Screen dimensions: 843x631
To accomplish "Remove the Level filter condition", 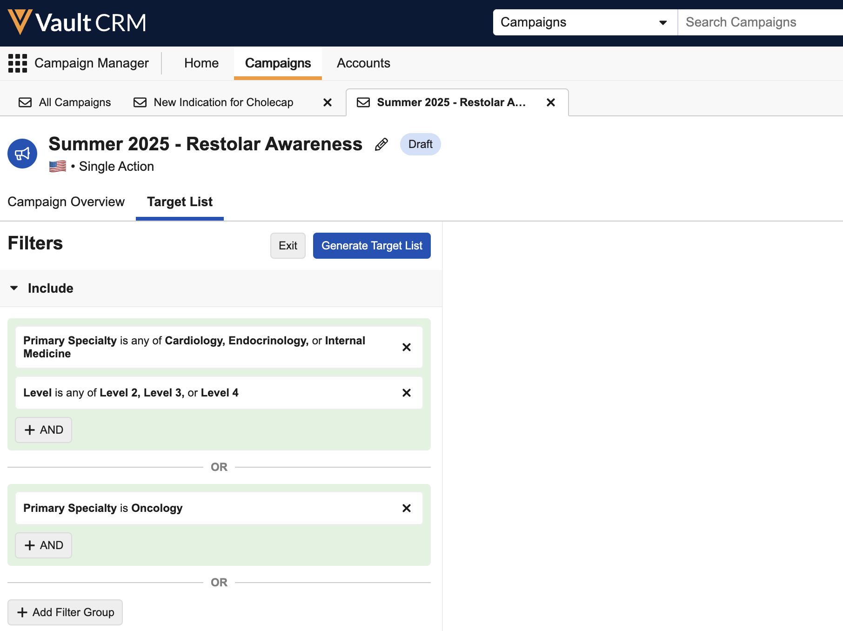I will pos(406,393).
